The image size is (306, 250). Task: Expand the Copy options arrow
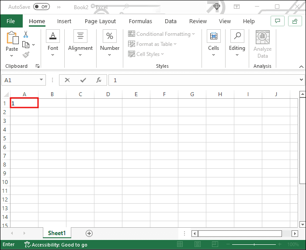coord(33,45)
